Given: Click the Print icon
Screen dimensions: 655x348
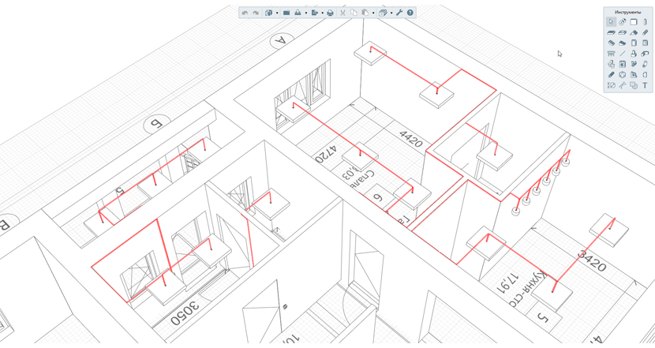Looking at the screenshot, I should click(330, 13).
